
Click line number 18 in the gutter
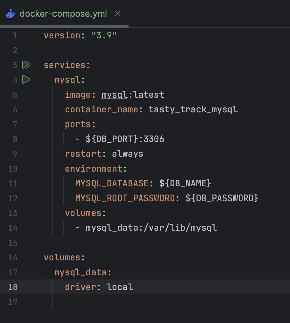(13, 287)
